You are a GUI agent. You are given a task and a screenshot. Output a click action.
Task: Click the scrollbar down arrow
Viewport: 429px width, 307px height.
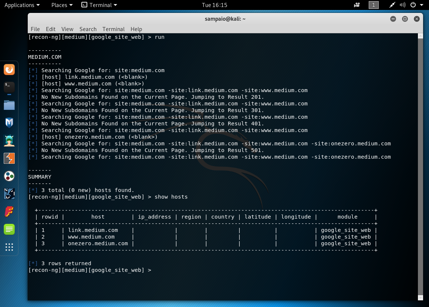coord(420,298)
